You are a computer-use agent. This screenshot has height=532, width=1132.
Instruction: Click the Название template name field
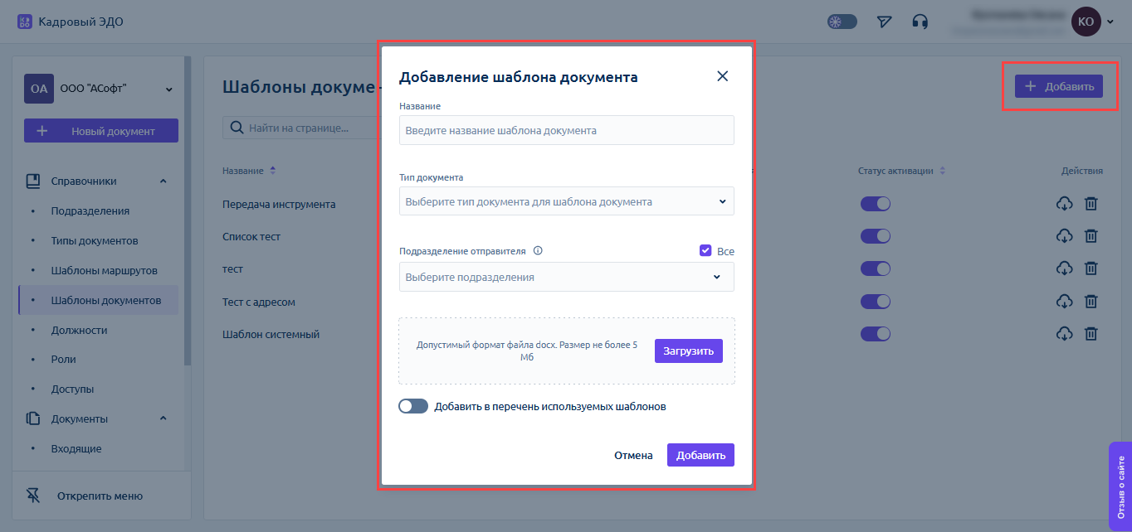[566, 130]
